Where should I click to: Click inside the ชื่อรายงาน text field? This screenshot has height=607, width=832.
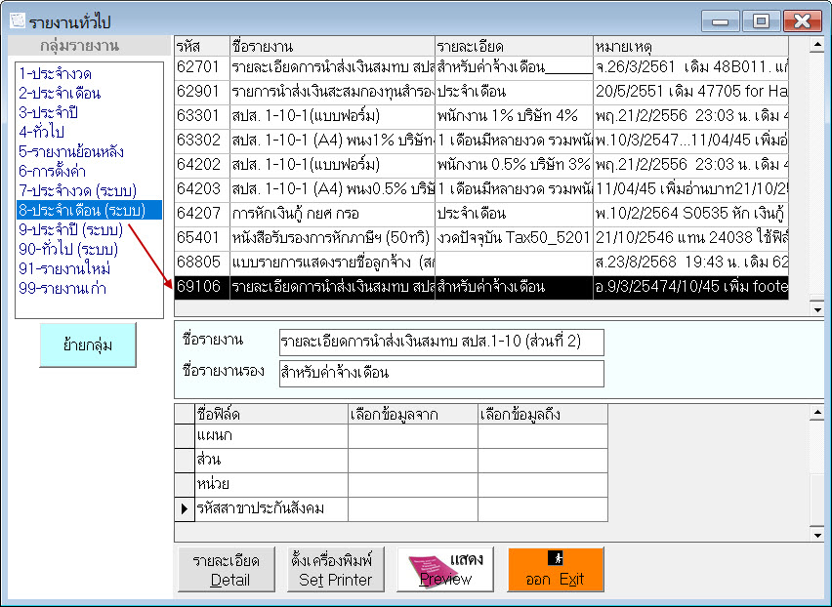[x=439, y=342]
